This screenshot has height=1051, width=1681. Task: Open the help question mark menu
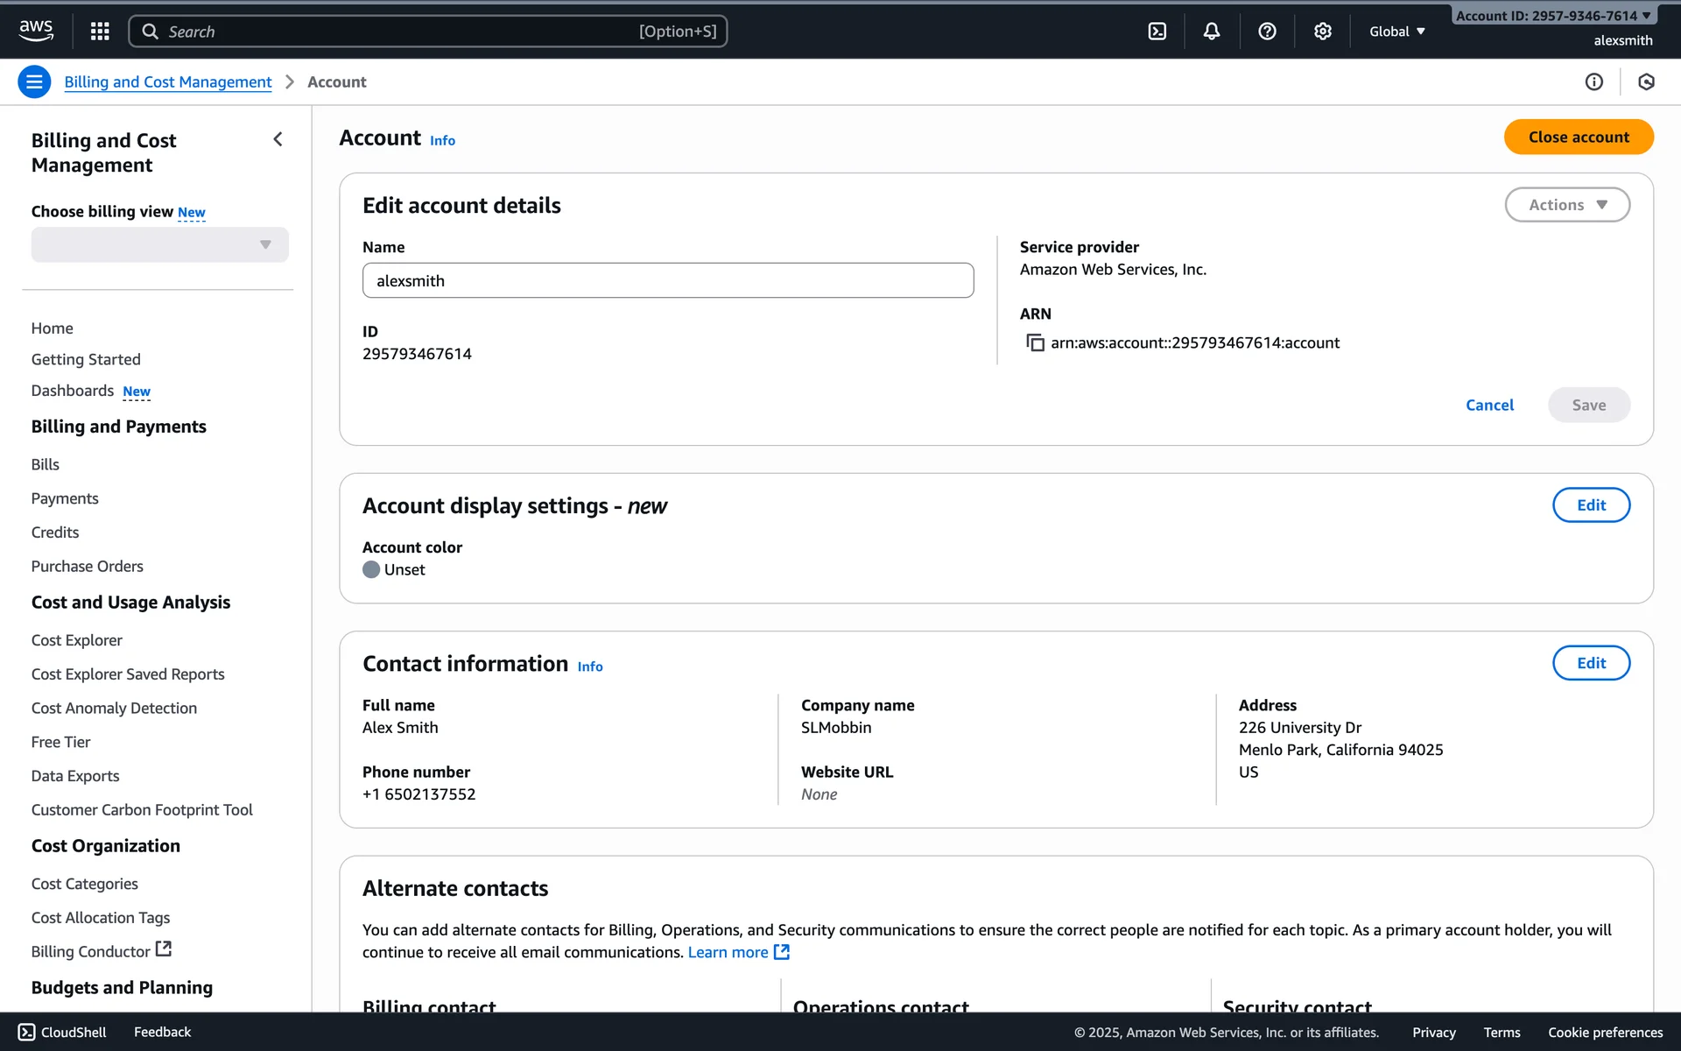pos(1266,32)
